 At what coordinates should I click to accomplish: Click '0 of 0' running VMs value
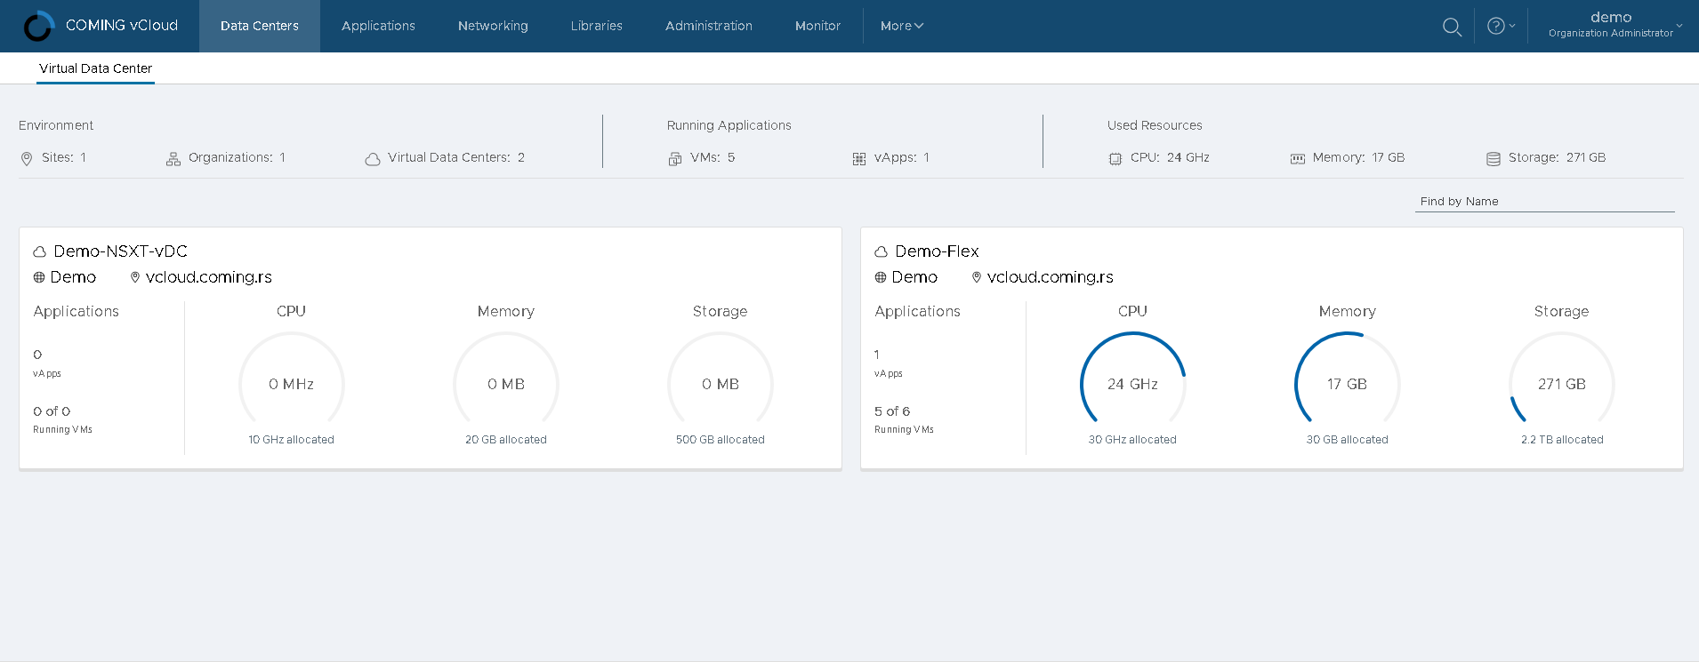click(52, 411)
